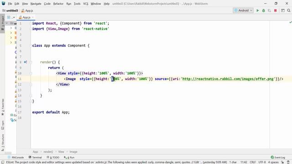Screen dimensions: 292x164
Task: Open the Navigate menu
Action: [x=36, y=4]
